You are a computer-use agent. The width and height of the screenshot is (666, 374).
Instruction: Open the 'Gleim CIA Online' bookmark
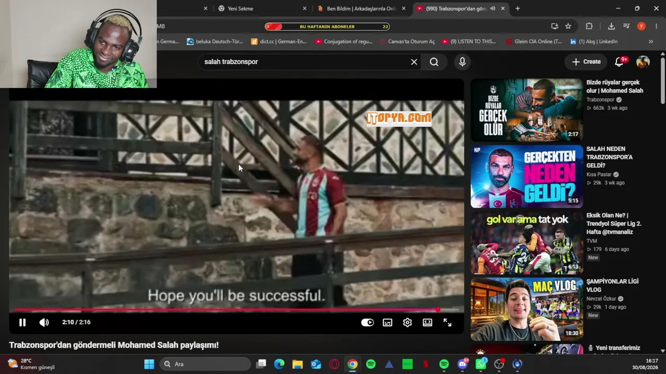[533, 42]
